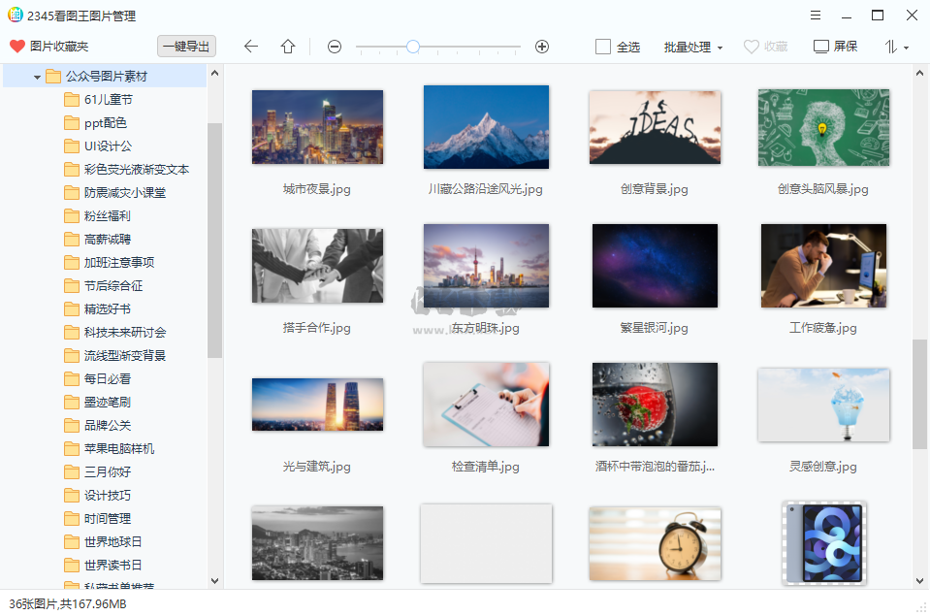Click the red heart icon beside 图片收藏夹

click(17, 45)
